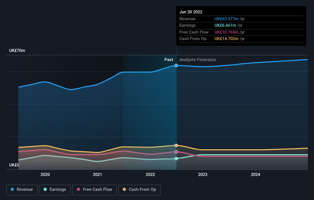Click the 2021 x-axis label

point(98,175)
